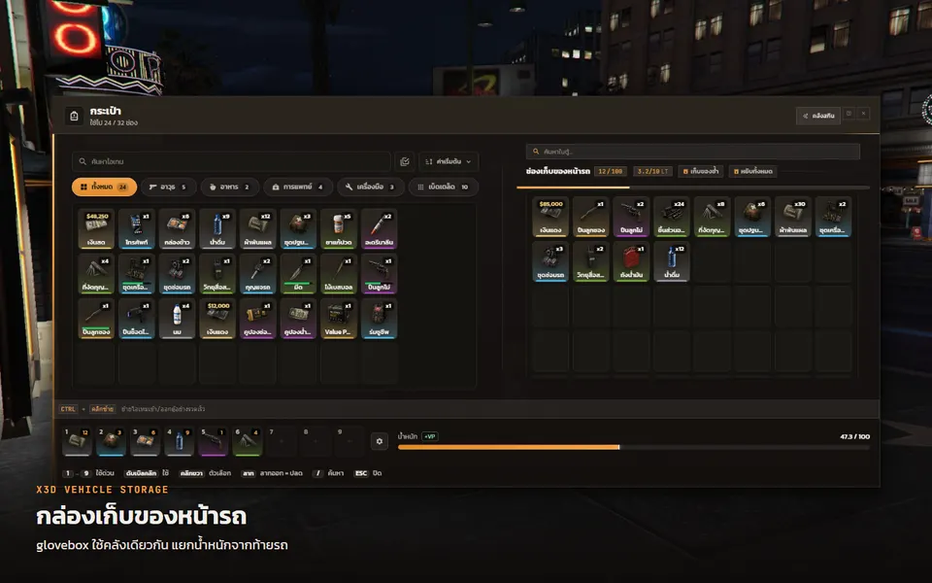Pick the Value P... crate item
The image size is (932, 583).
click(339, 319)
